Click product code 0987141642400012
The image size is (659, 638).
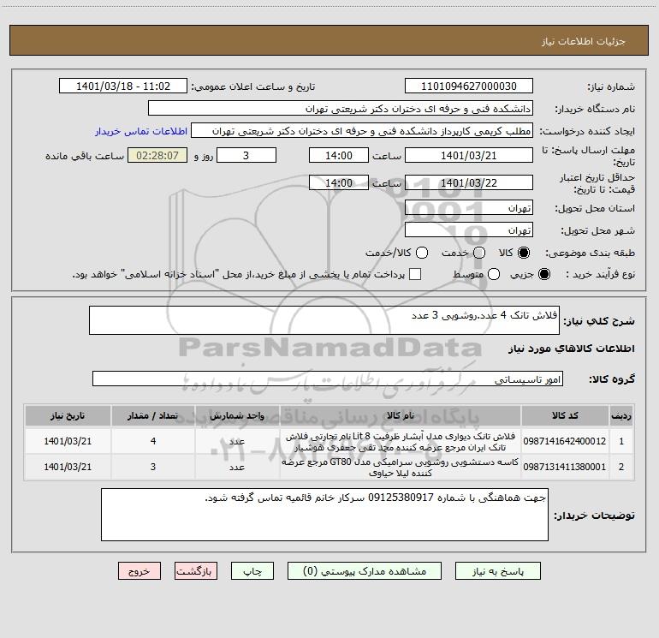[565, 441]
